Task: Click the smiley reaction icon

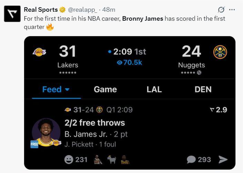Action: pos(69,160)
